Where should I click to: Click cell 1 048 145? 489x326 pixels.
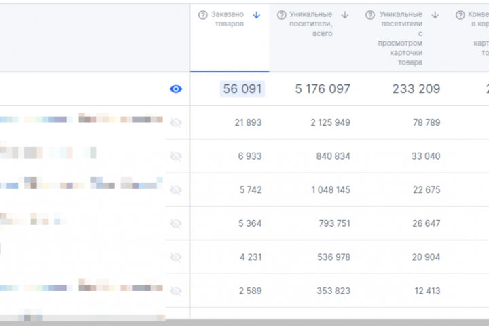[331, 190]
